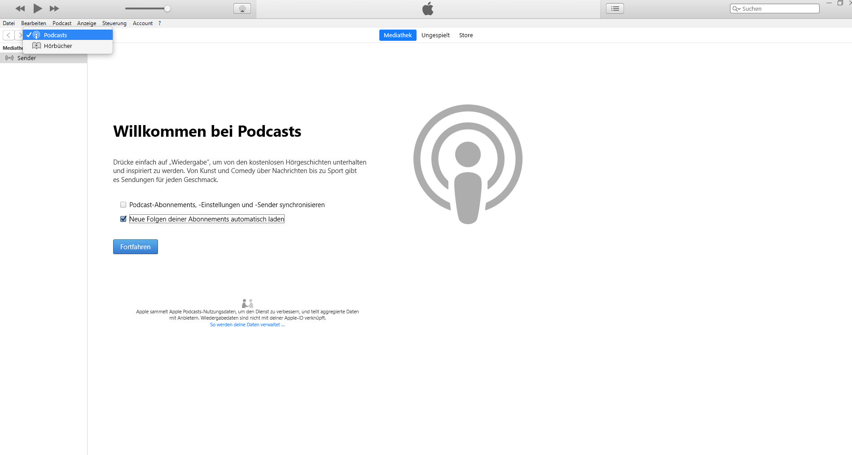852x455 pixels.
Task: Choose Hörbücher in the media dropdown
Action: pyautogui.click(x=68, y=46)
